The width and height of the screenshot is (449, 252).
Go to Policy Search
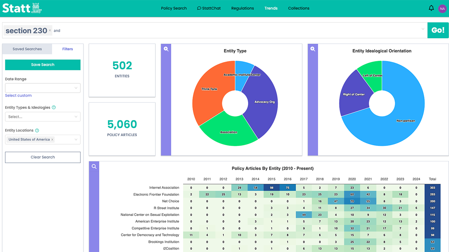[174, 8]
